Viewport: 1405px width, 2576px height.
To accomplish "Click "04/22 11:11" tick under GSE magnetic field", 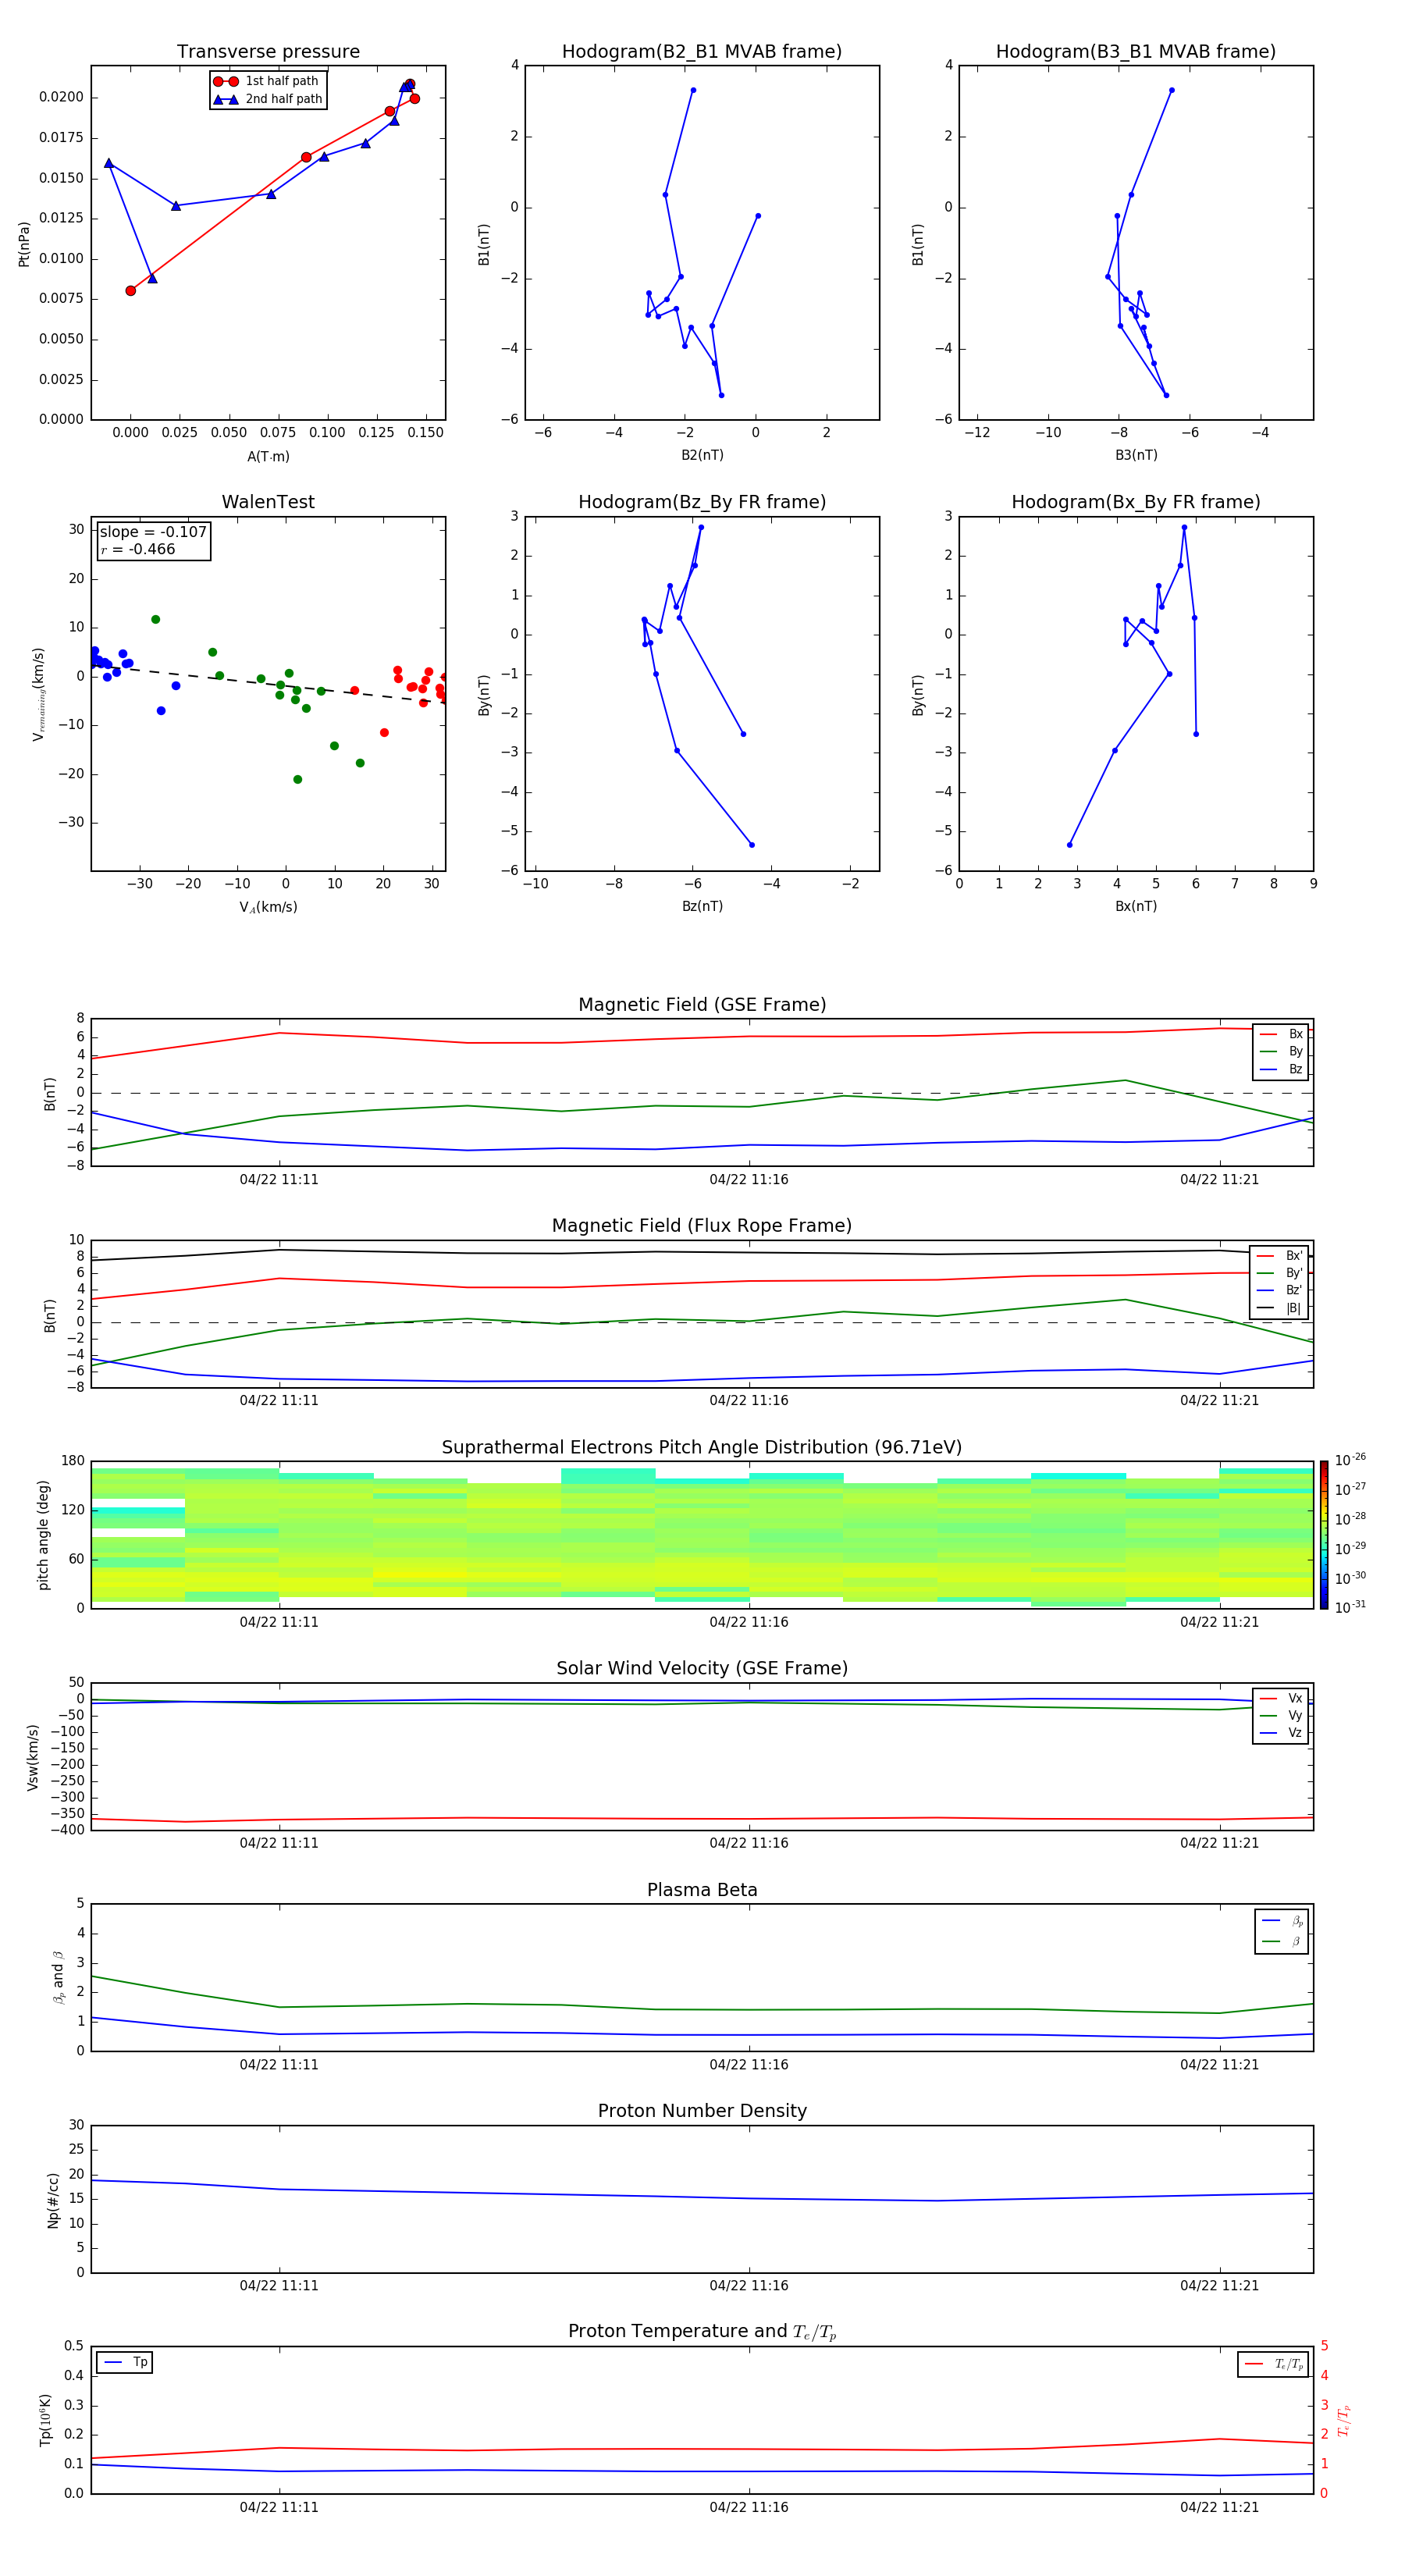I will coord(279,1180).
